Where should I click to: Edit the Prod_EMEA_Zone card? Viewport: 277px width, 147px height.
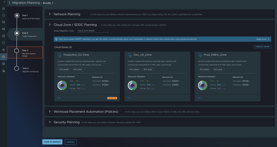click(x=200, y=98)
